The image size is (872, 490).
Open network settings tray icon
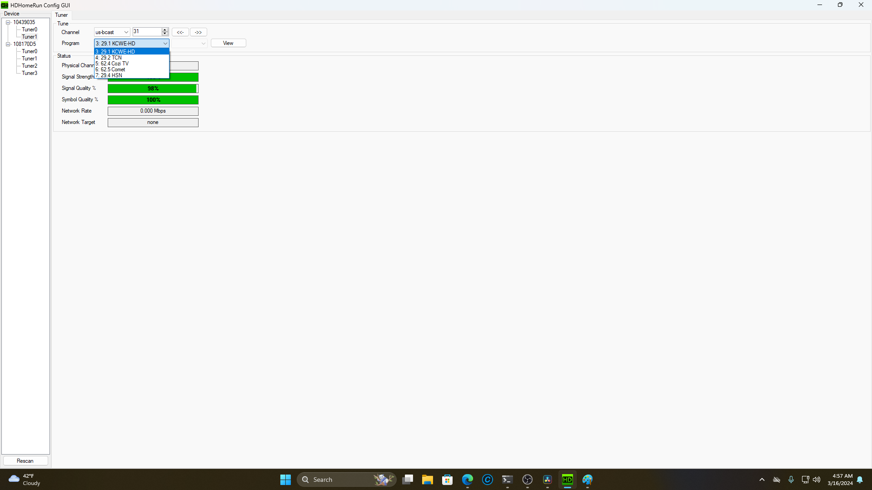point(805,480)
